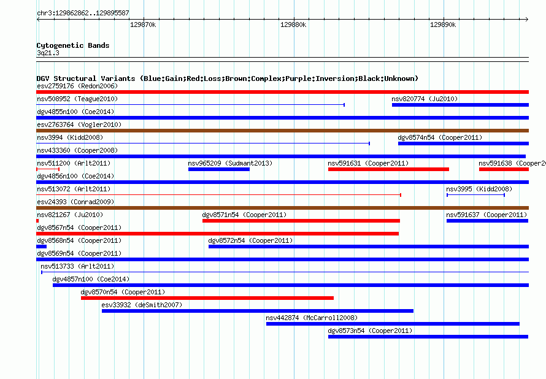Select the red nsv591638 bar

tap(504, 169)
